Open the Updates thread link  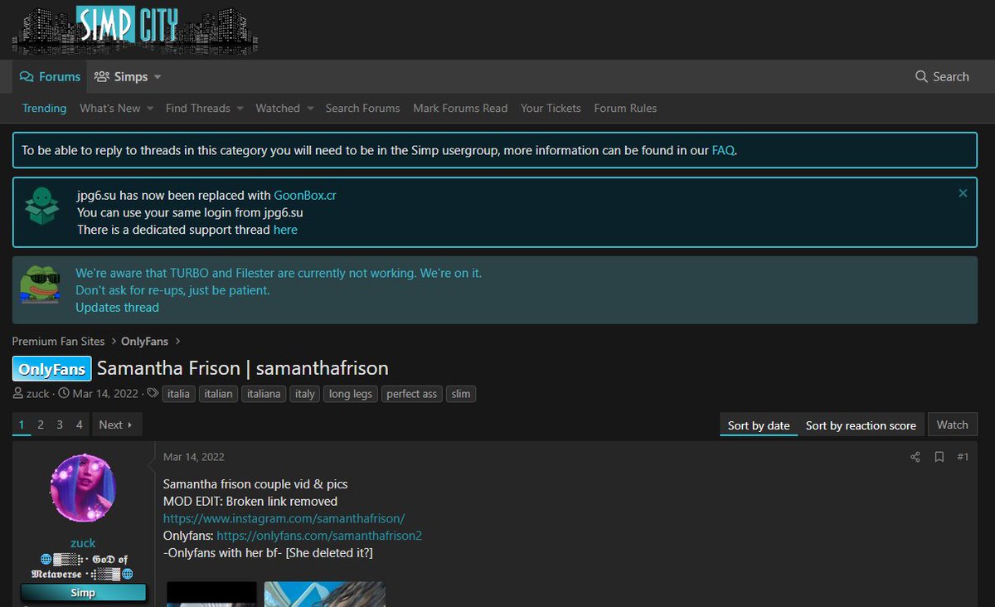pos(117,308)
